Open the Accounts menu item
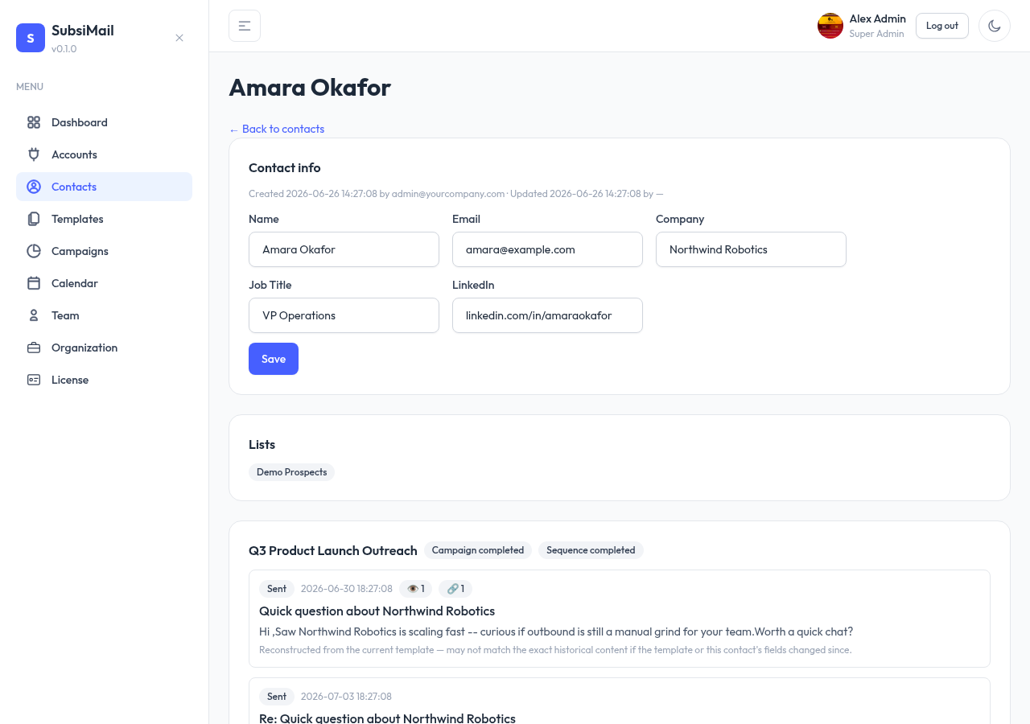Viewport: 1030px width, 724px height. pyautogui.click(x=104, y=154)
